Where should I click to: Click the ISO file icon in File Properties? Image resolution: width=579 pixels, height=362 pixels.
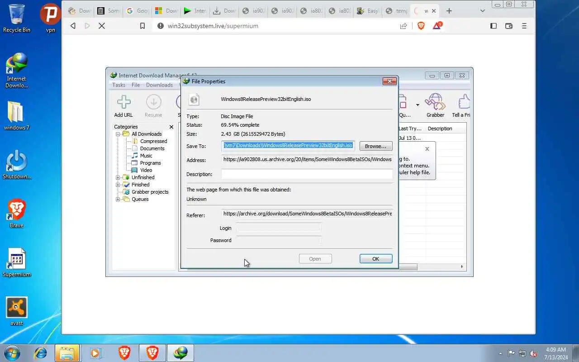(194, 100)
